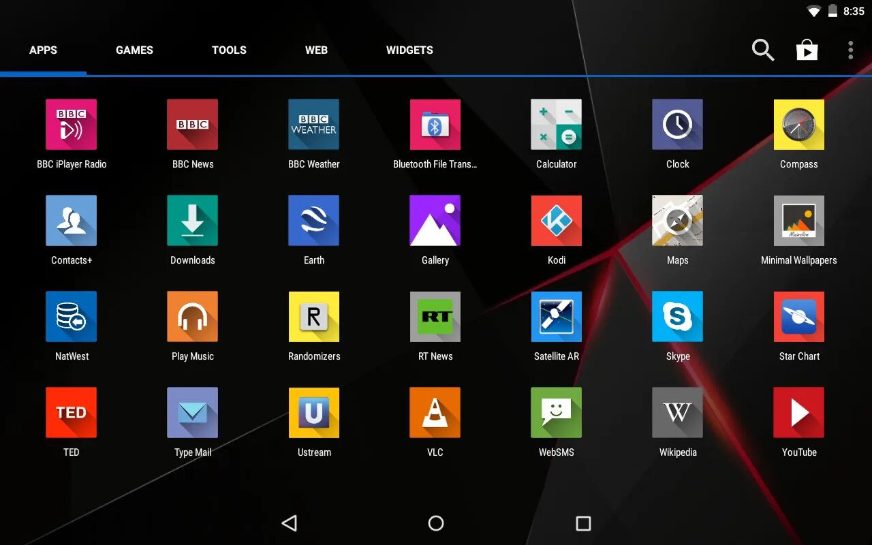872x545 pixels.
Task: Launch Ustream app
Action: 314,413
